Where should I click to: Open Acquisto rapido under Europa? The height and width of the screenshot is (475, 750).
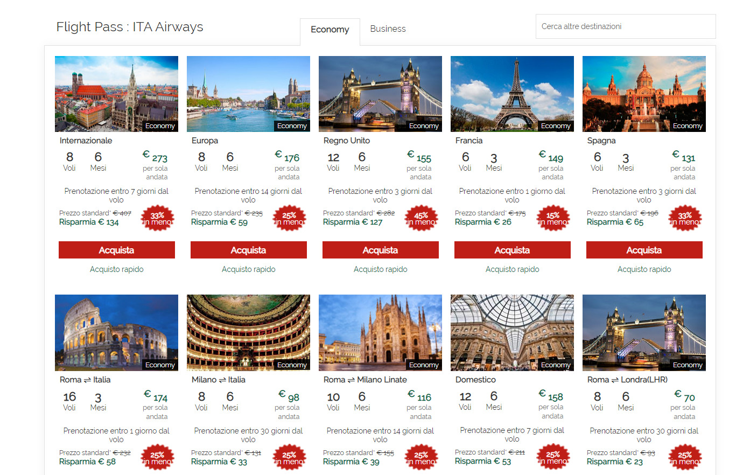click(249, 269)
